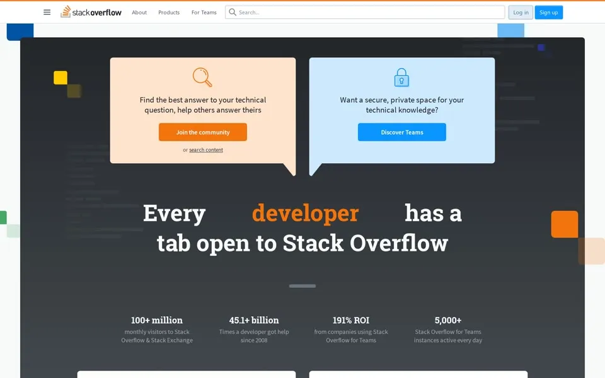Click the magnifier icon in the search bar
The image size is (605, 378).
pyautogui.click(x=233, y=13)
